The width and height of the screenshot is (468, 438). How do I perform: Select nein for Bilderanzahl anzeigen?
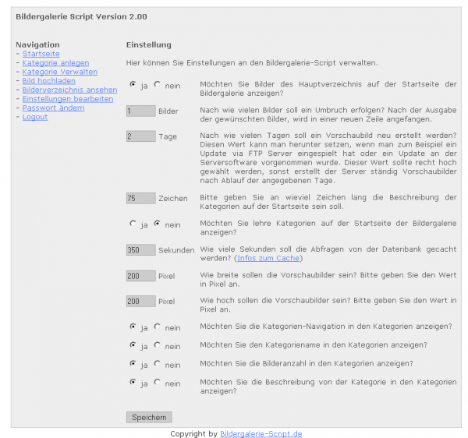158,363
